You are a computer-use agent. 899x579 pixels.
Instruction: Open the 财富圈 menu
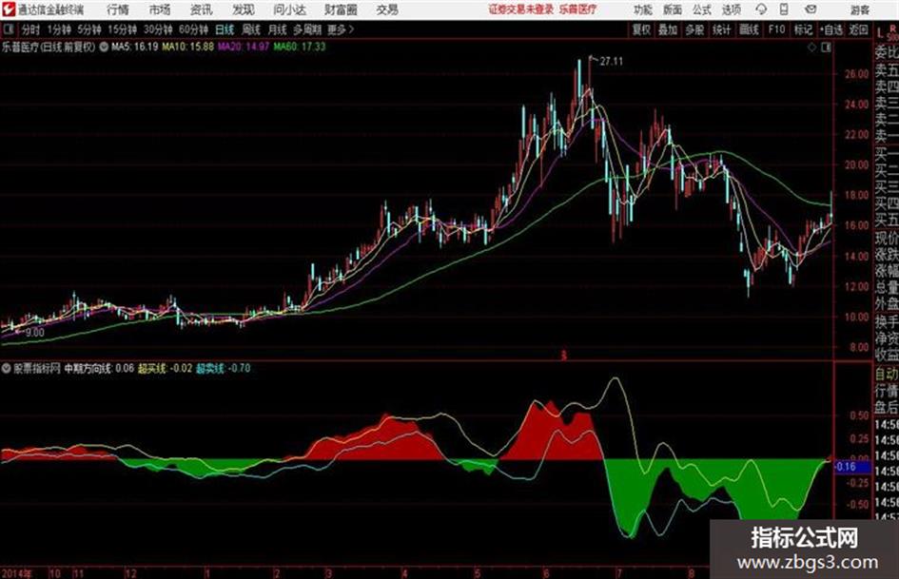tap(341, 10)
